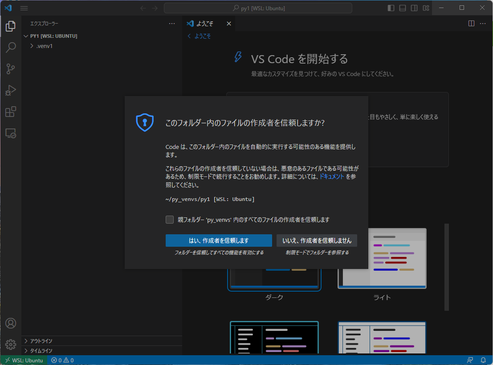Split the editor to the right
Viewport: 493px width, 365px height.
point(471,24)
